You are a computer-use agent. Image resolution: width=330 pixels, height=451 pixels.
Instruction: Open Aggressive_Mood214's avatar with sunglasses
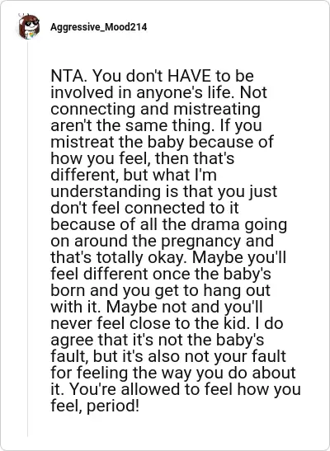coord(29,26)
